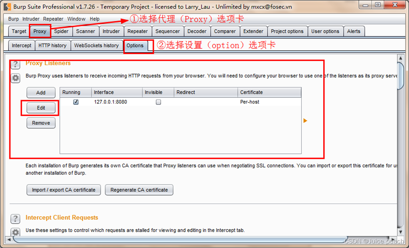Open the Repeater menu in the menu bar
The image size is (409, 248).
tap(53, 19)
